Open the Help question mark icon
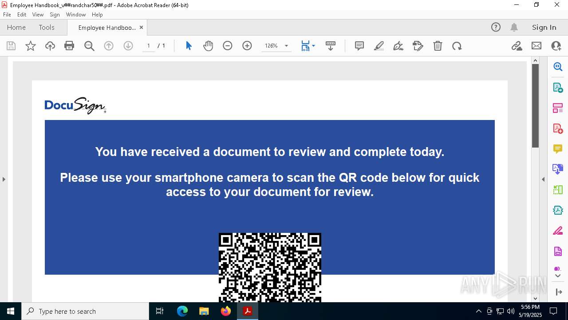This screenshot has width=568, height=320. click(496, 27)
